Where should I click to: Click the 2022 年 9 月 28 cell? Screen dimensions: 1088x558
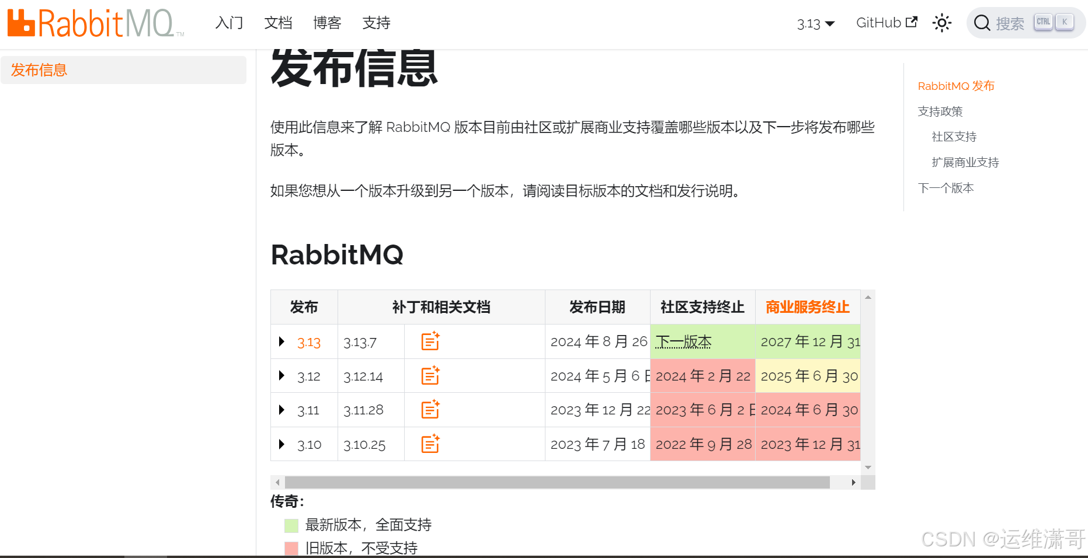click(703, 444)
